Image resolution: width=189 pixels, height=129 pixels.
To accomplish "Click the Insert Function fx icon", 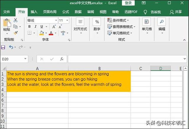I will click(x=62, y=59).
